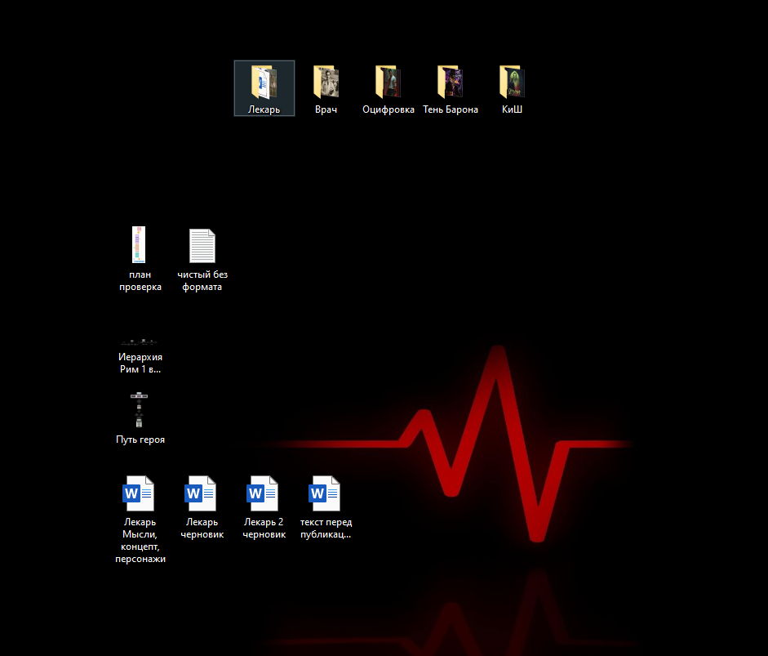Select the текст перед публикац... Word document

326,493
